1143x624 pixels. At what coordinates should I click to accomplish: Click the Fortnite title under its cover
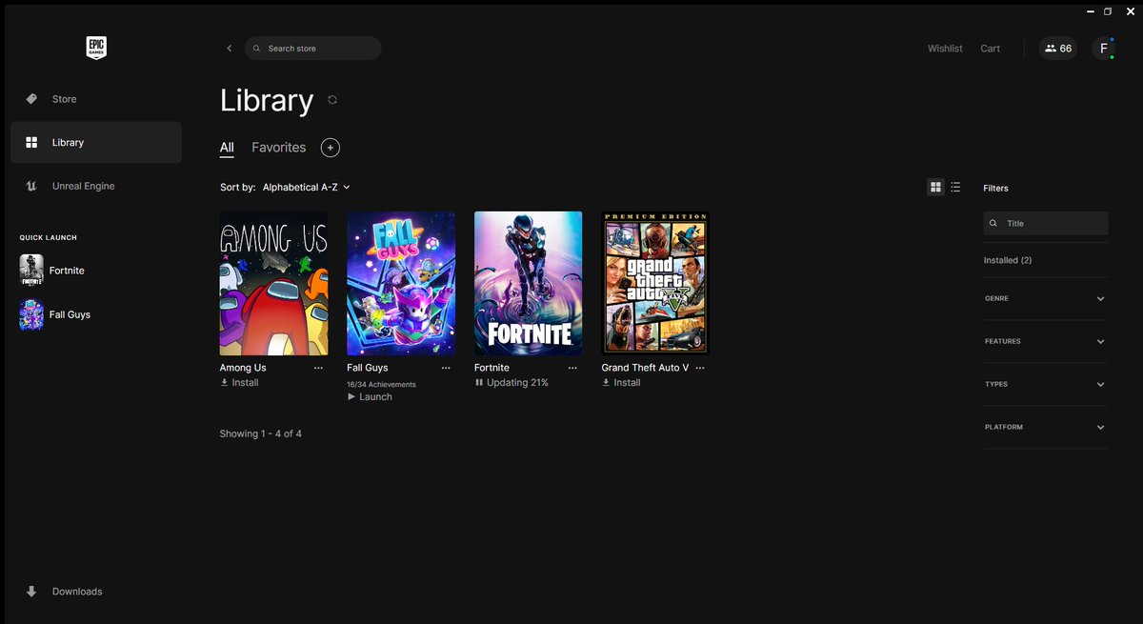(491, 368)
